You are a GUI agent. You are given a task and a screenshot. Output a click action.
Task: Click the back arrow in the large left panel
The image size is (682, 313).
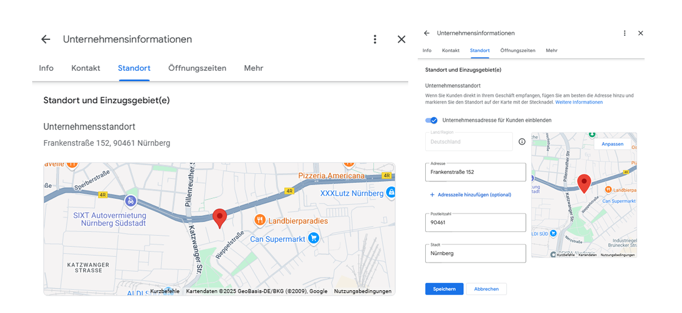pos(45,39)
